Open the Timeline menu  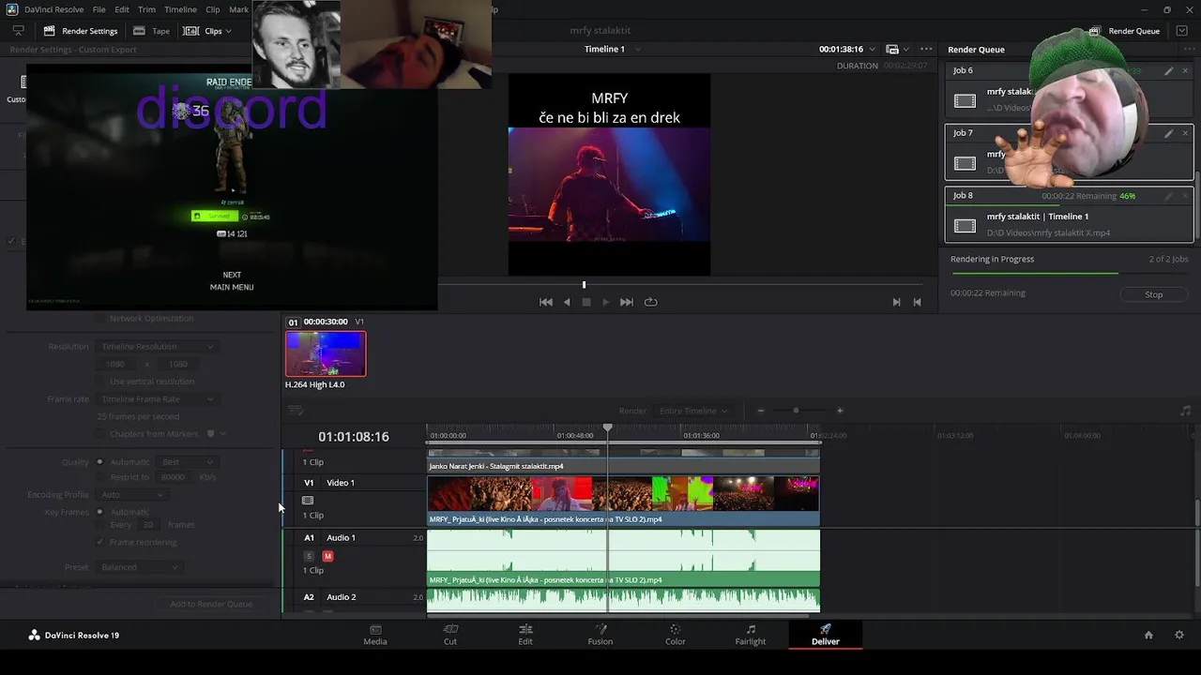[180, 9]
